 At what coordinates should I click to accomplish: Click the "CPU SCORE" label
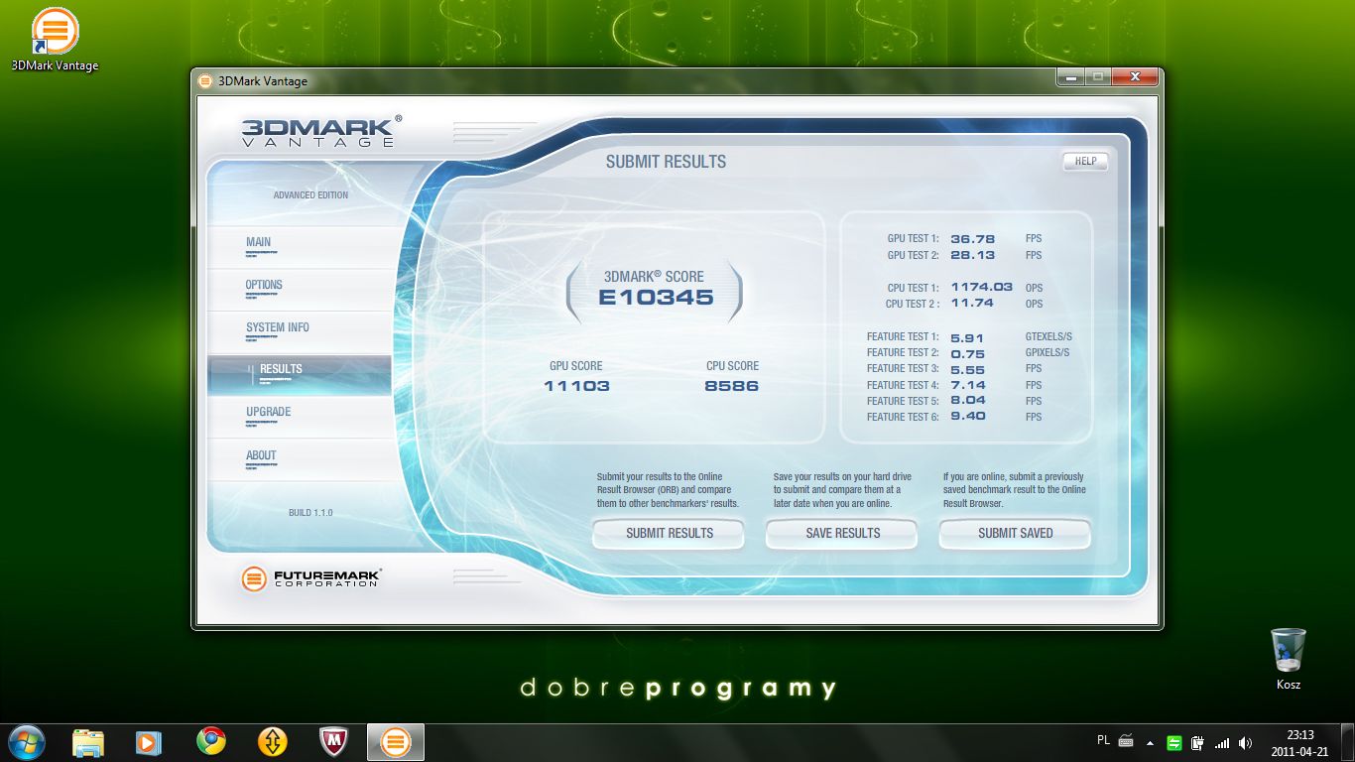[x=732, y=366]
